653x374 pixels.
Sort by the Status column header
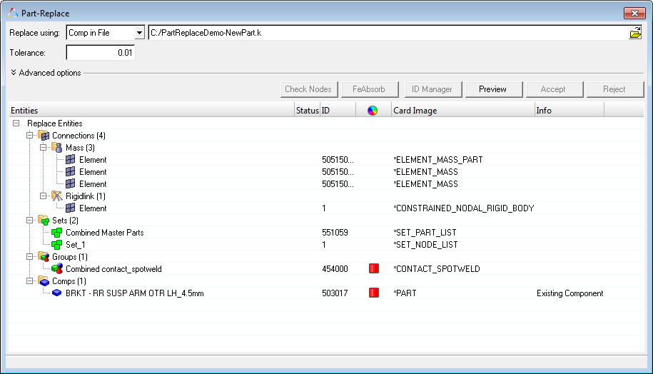coord(308,111)
